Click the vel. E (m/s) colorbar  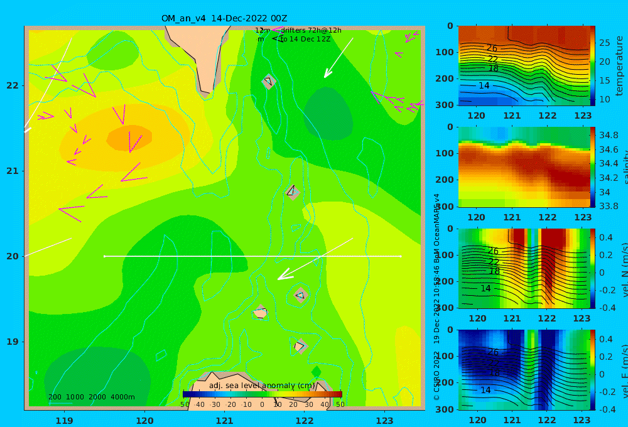point(592,370)
